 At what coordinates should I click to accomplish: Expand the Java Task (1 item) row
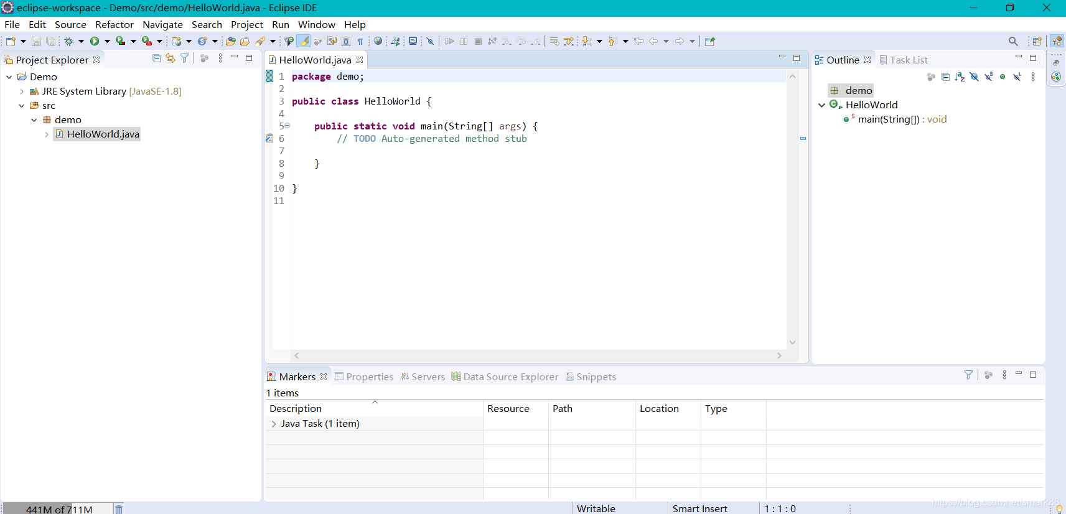(274, 424)
